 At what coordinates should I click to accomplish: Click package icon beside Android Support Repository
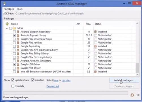pyautogui.click(x=18, y=32)
